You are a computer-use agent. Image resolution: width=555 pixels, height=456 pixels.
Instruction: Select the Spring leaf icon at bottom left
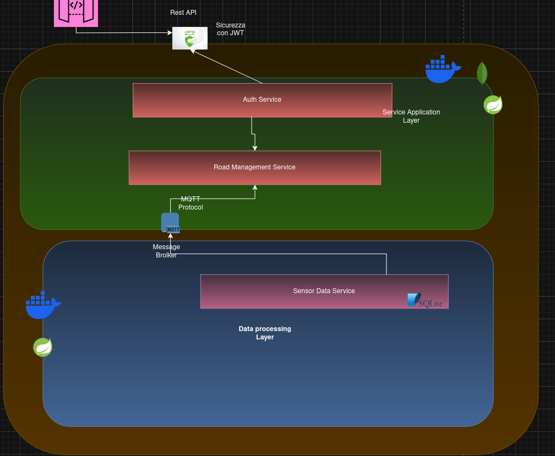pyautogui.click(x=42, y=347)
